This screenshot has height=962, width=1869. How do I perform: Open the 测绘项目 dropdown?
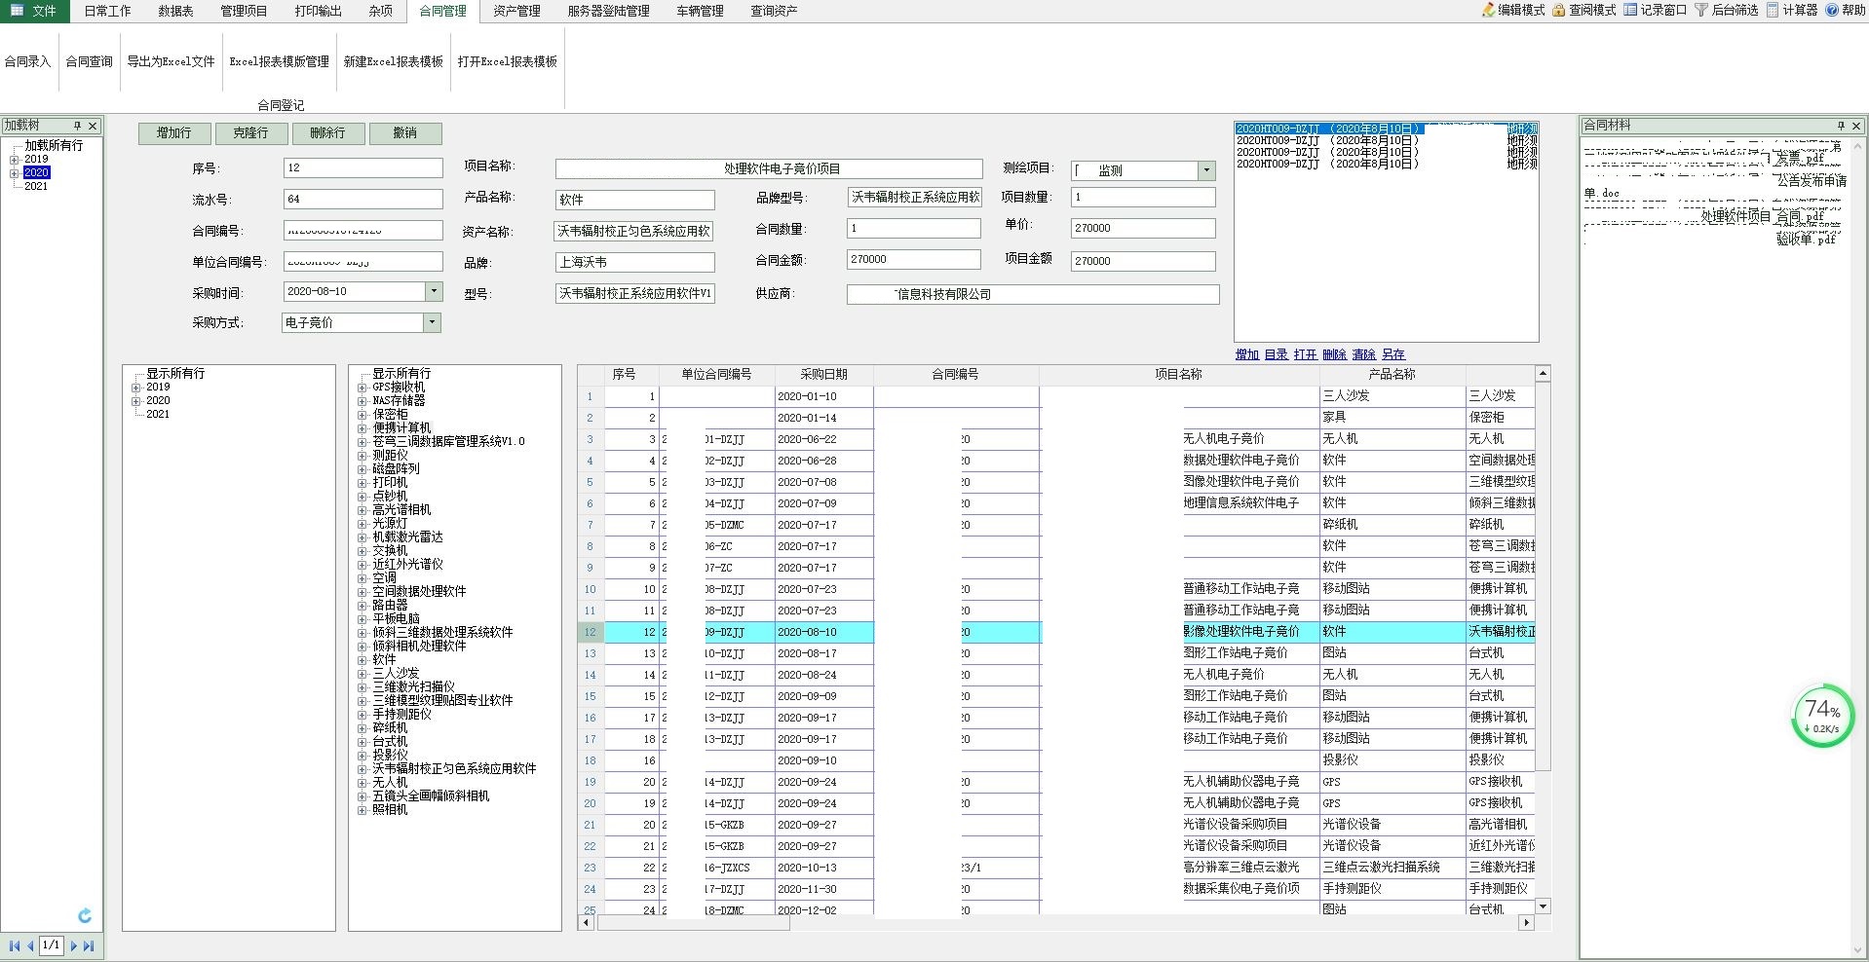click(x=1206, y=170)
